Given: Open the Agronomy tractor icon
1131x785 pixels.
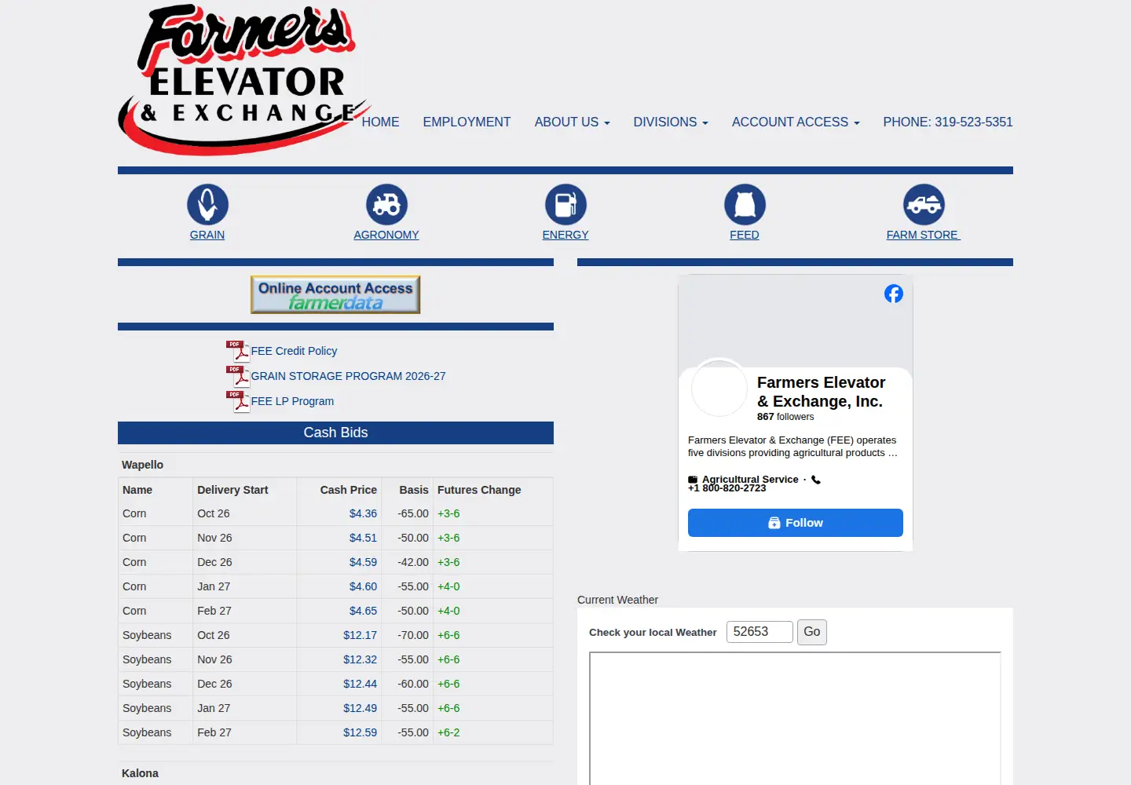Looking at the screenshot, I should point(386,204).
